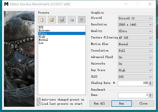Click the Metro Exodus M logo in title bar
This screenshot has width=158, height=112.
coord(6,4)
